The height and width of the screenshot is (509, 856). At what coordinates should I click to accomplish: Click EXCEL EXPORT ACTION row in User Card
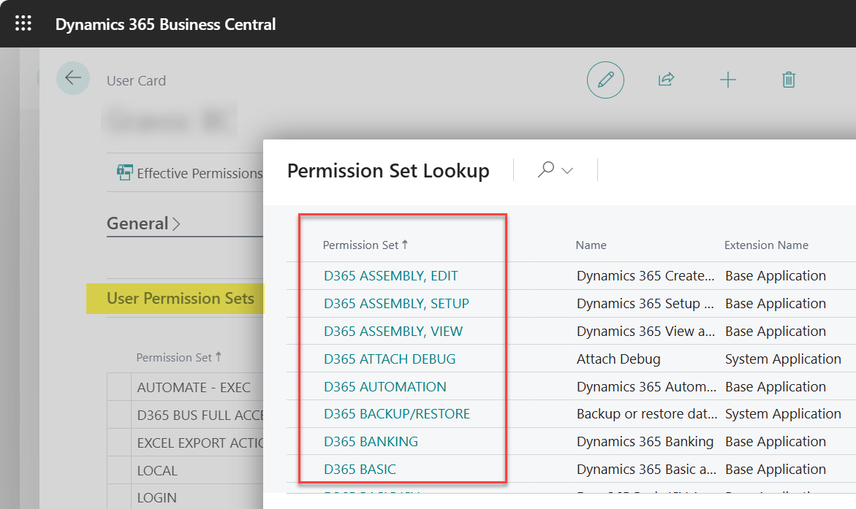[x=200, y=443]
